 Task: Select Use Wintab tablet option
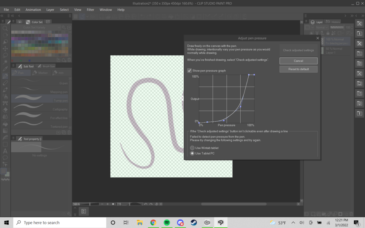[192, 148]
